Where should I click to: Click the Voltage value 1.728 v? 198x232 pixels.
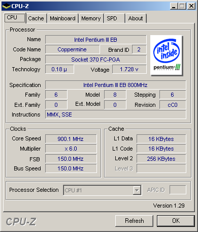(x=129, y=69)
